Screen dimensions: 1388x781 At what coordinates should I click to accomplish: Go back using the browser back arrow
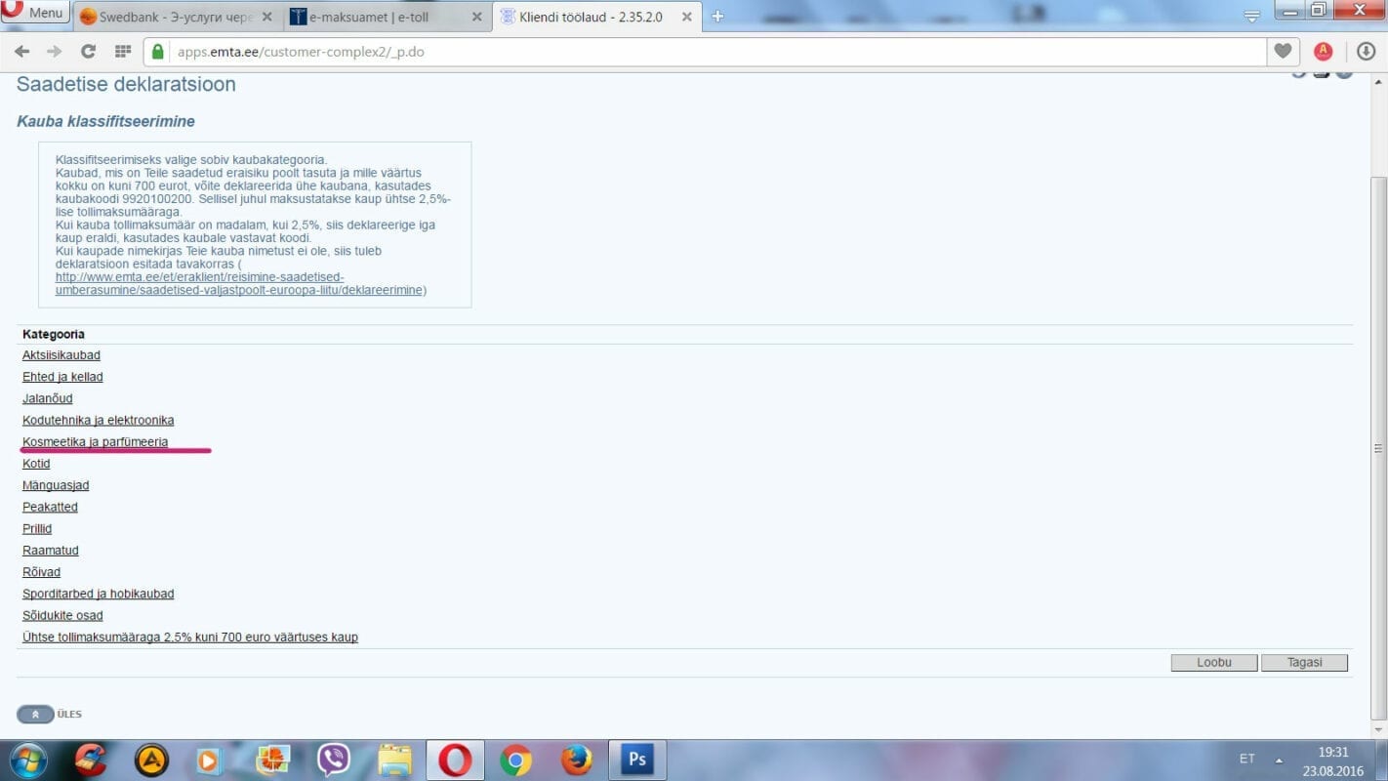pos(21,52)
